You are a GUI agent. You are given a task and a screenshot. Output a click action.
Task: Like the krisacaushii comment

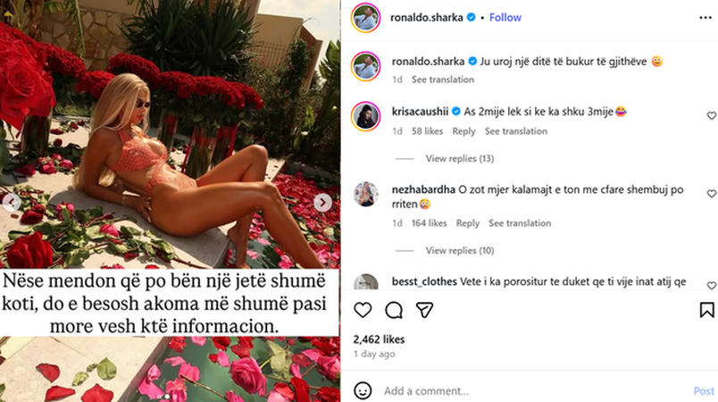(x=711, y=116)
